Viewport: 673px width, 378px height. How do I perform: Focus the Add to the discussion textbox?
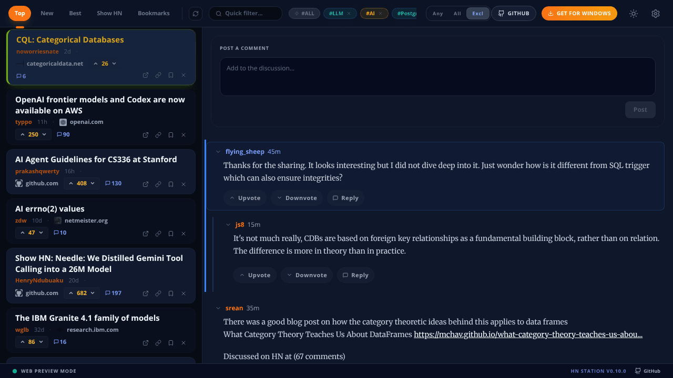point(437,77)
